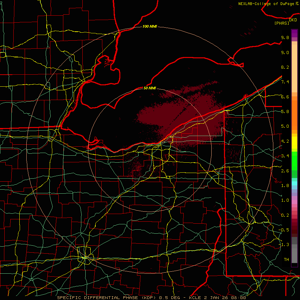Screen dimensions: 300x300
Task: Pick the cyan segment of the color bar
Action: click(294, 183)
